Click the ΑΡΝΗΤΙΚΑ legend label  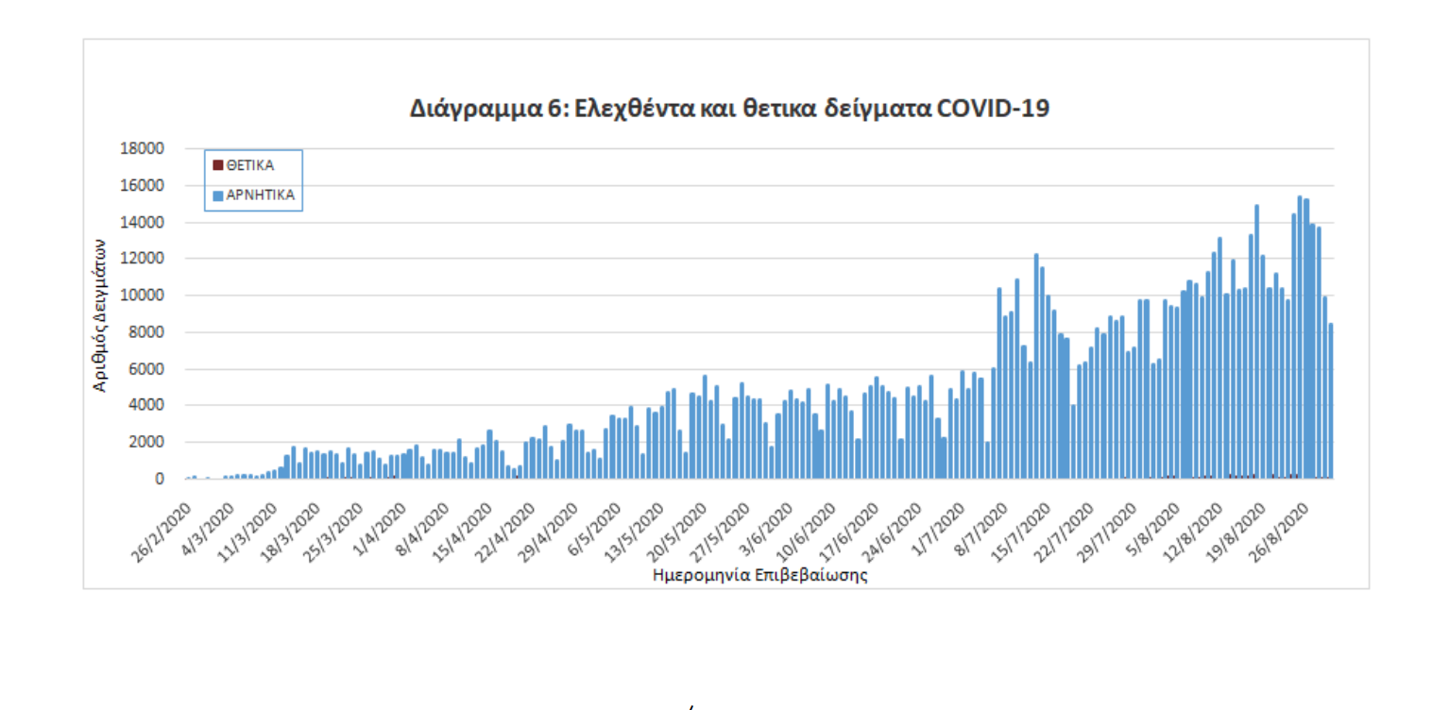[261, 195]
